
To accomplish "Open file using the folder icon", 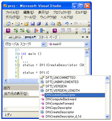I will (26, 24).
